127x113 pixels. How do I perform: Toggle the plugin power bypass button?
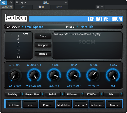point(4,3)
